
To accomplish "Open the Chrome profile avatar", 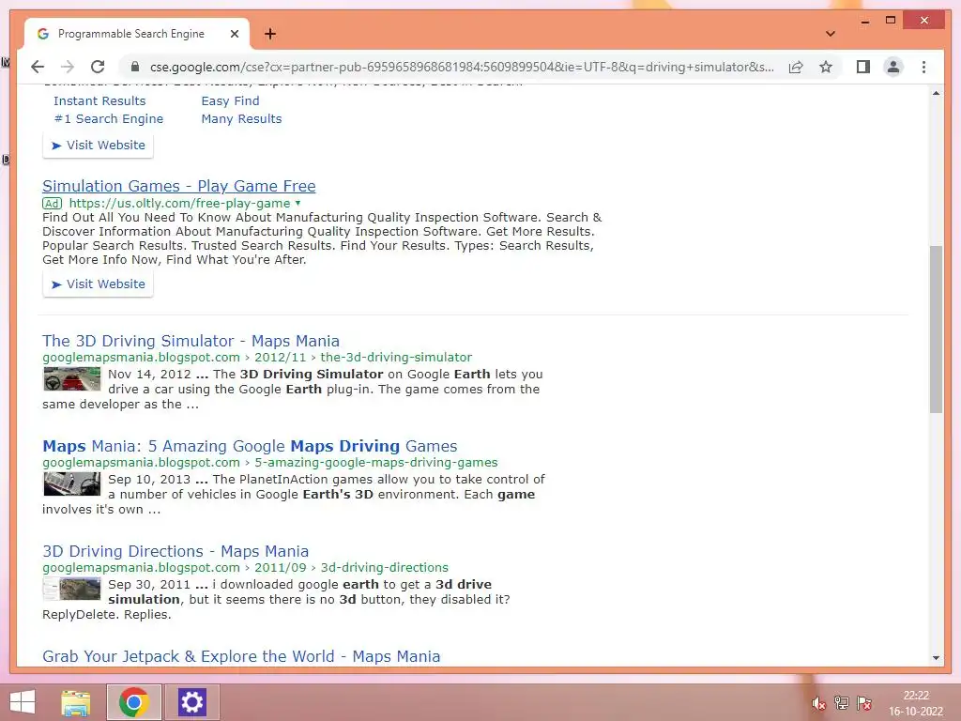I will coord(893,67).
